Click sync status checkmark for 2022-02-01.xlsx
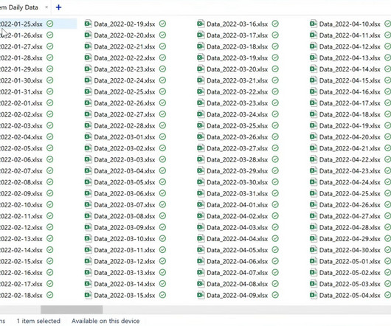391x326 pixels. [50, 103]
